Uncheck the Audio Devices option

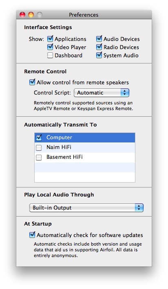click(99, 39)
